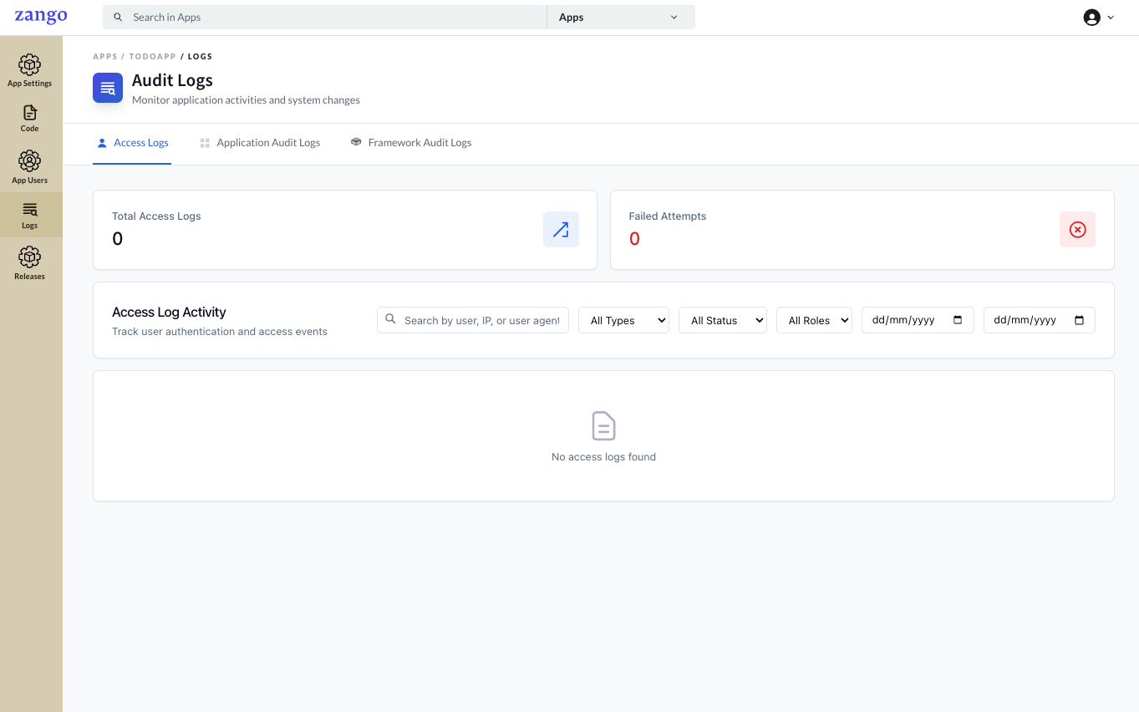This screenshot has height=712, width=1139.
Task: Go to App Users in sidebar
Action: 30,167
